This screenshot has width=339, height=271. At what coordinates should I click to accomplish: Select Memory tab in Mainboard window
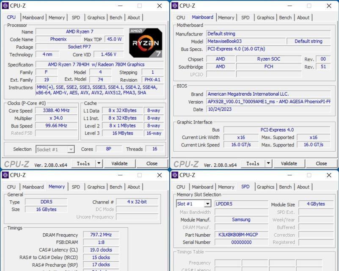pos(226,17)
